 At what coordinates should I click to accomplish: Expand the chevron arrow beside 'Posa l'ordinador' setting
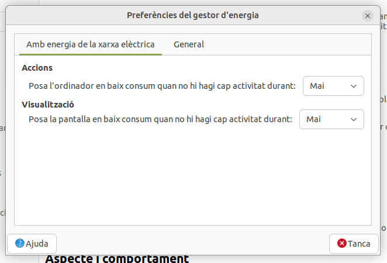[353, 86]
